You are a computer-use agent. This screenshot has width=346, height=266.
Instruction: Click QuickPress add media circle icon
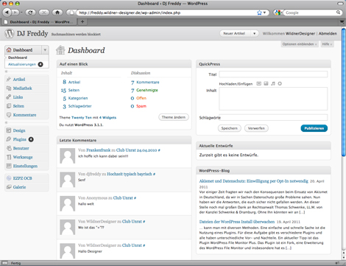click(280, 84)
